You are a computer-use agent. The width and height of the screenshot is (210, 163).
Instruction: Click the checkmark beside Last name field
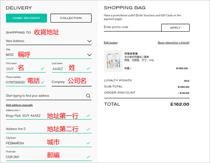[88, 69]
